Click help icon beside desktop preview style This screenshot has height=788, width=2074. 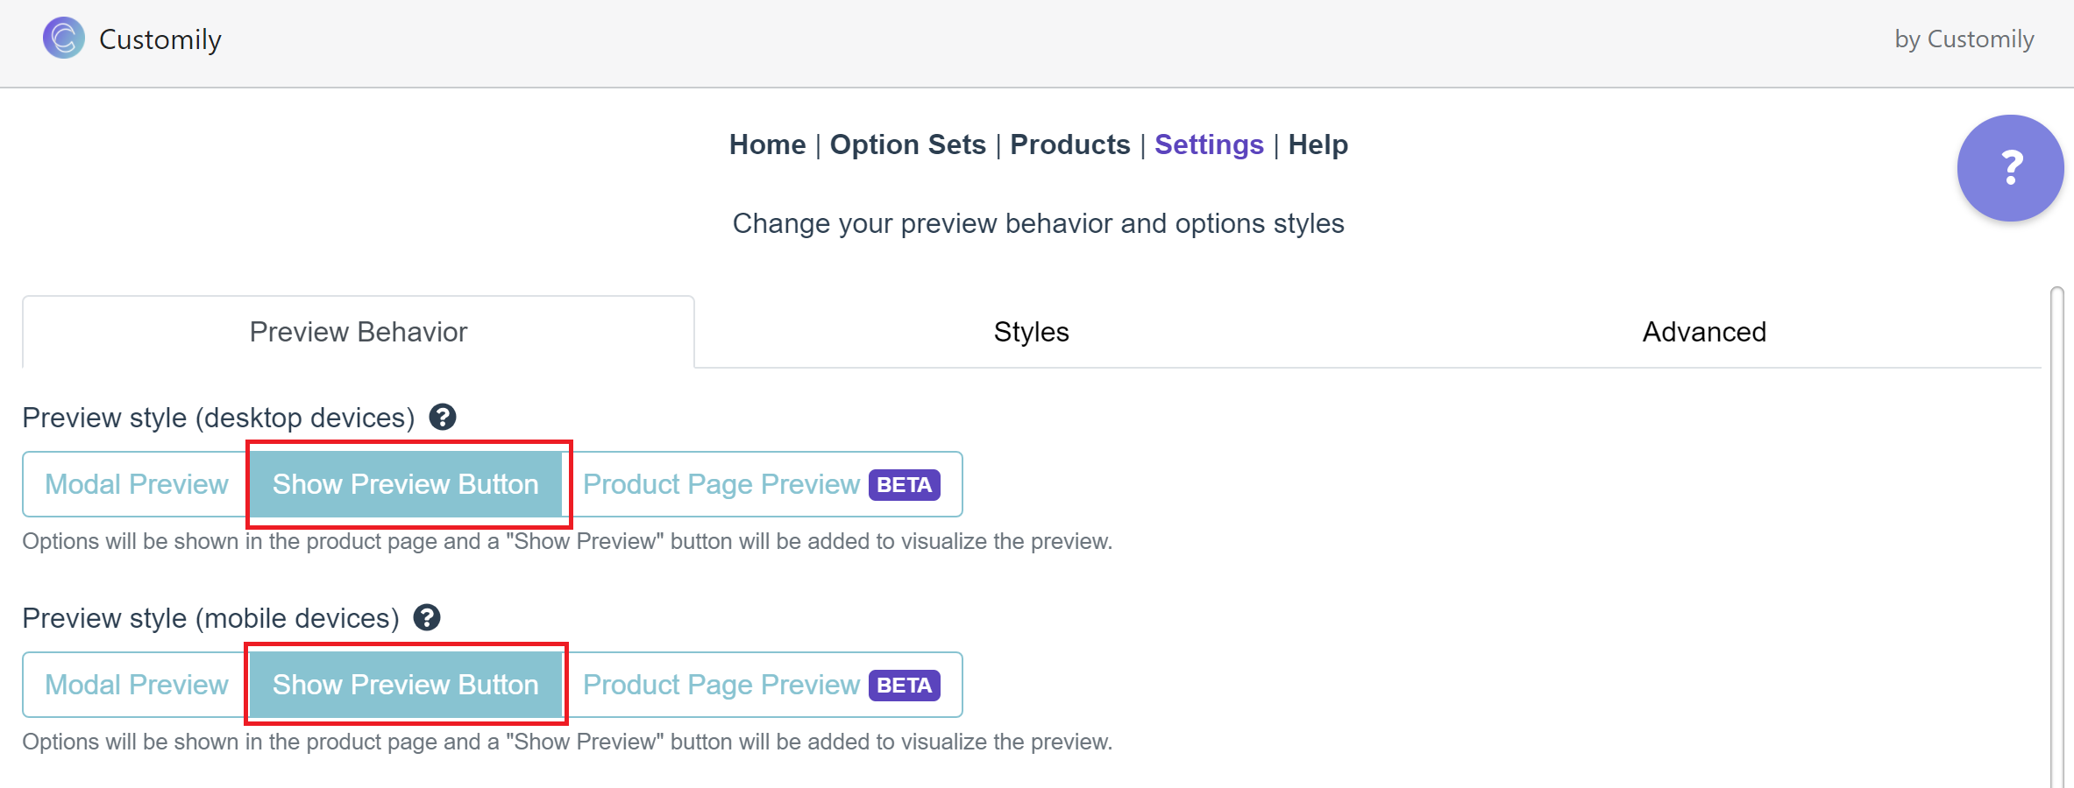[x=443, y=418]
